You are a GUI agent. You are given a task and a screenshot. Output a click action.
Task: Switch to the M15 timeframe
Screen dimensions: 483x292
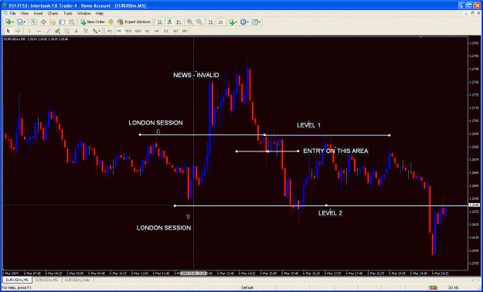pyautogui.click(x=128, y=31)
